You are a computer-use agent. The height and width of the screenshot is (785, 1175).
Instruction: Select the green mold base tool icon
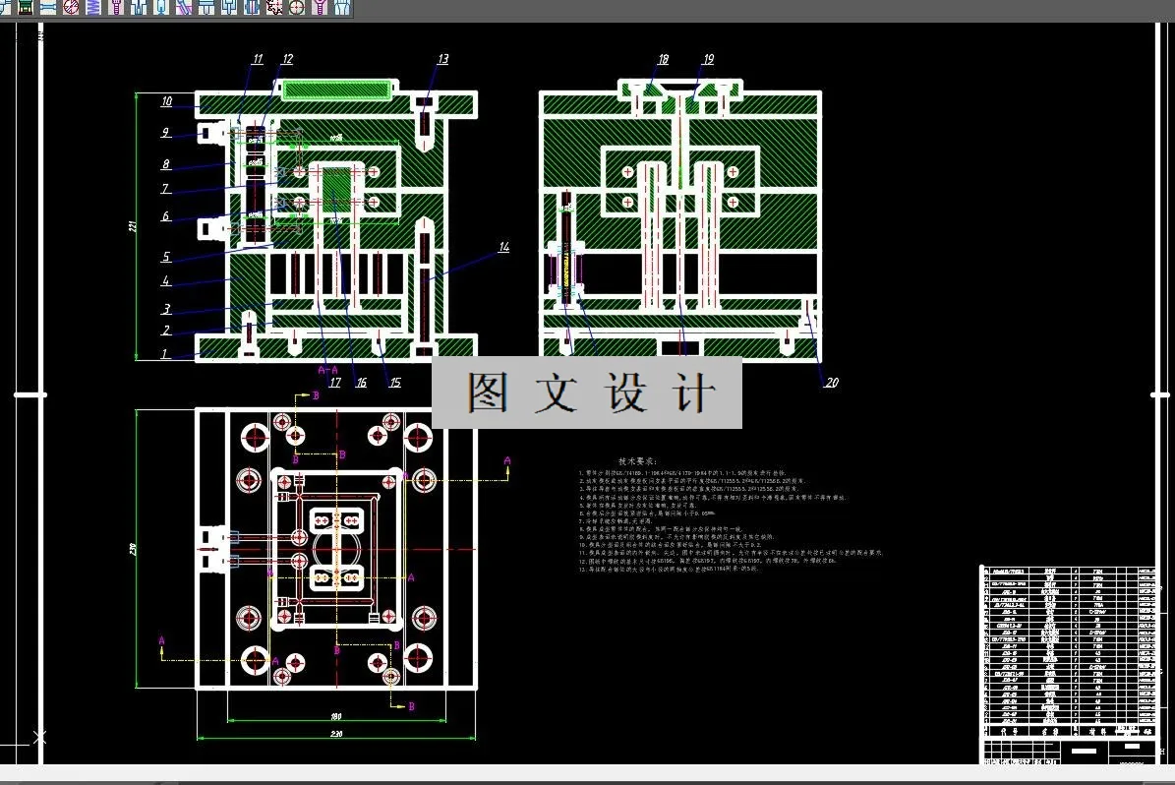point(26,7)
